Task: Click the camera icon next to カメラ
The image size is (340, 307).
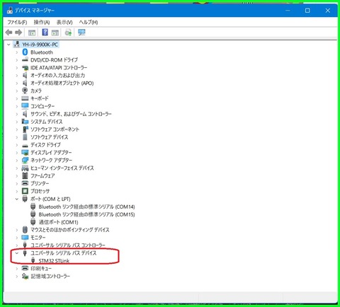Action: pyautogui.click(x=25, y=91)
